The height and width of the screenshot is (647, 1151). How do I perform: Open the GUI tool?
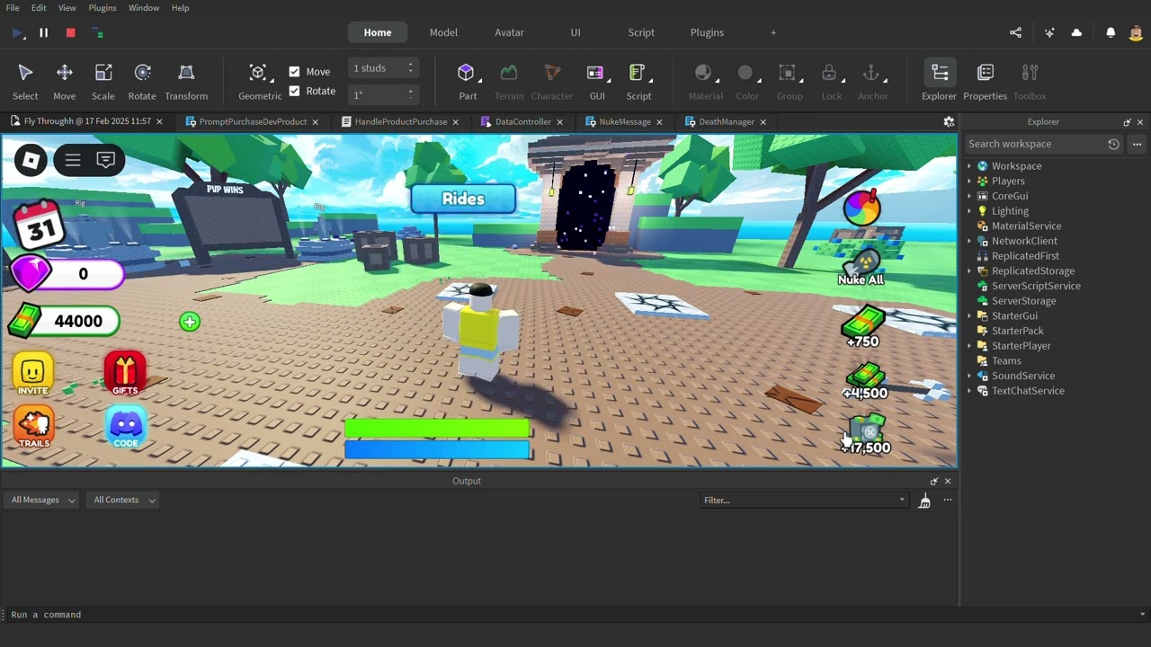(596, 82)
